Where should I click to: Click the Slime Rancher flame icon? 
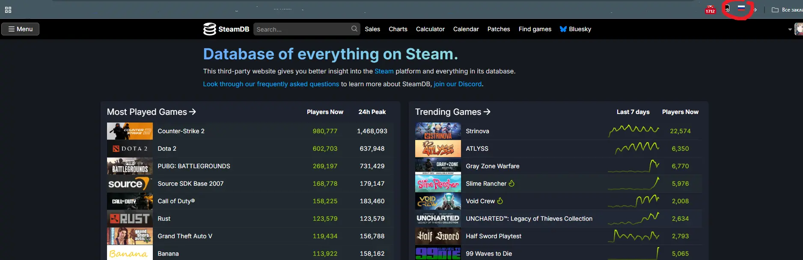pos(512,183)
